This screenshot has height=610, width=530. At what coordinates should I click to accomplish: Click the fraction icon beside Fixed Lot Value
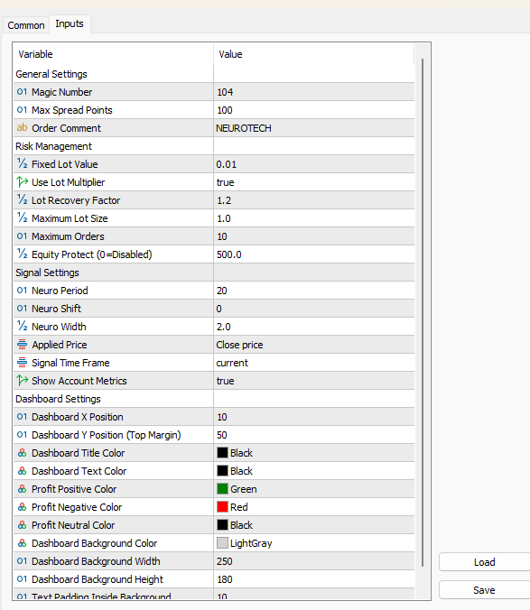(23, 164)
